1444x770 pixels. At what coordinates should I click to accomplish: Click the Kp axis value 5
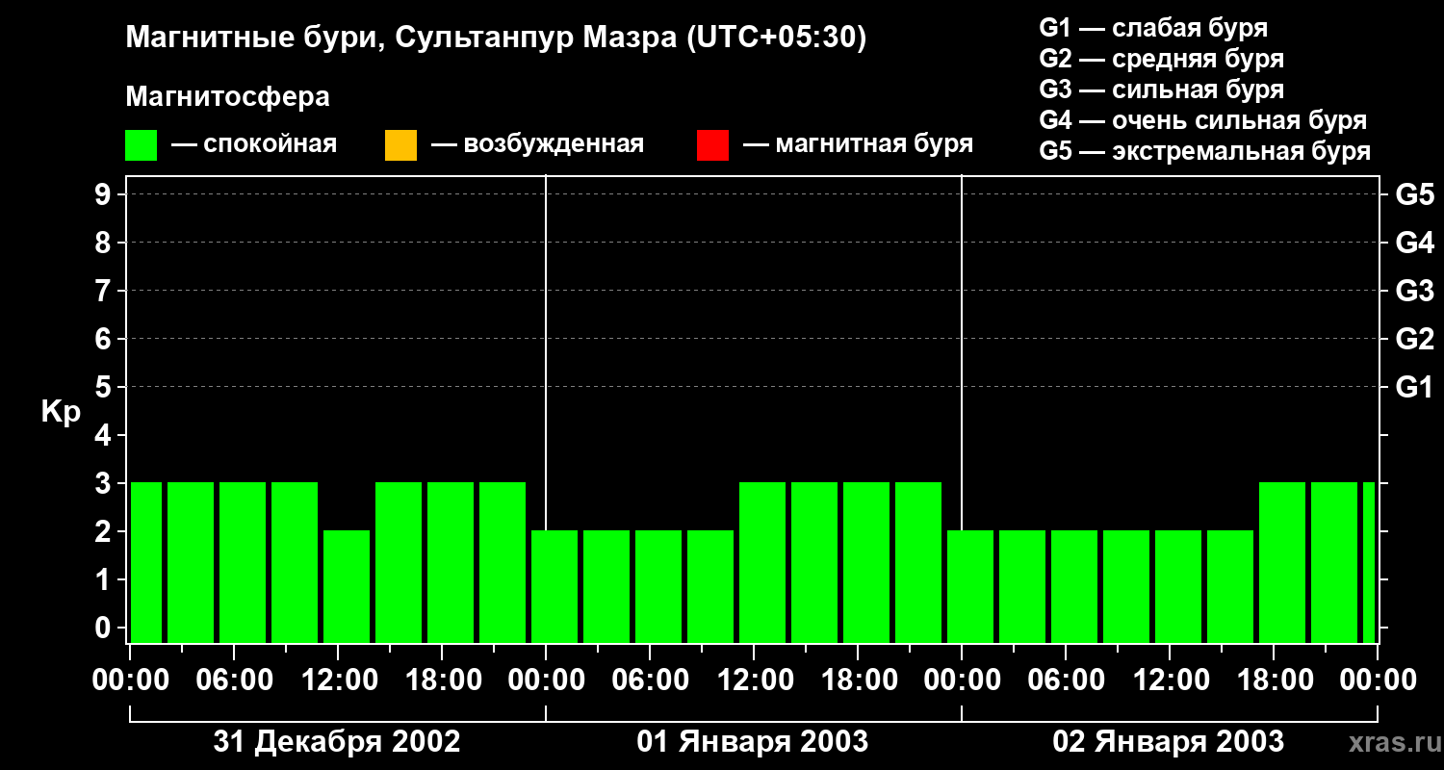105,387
